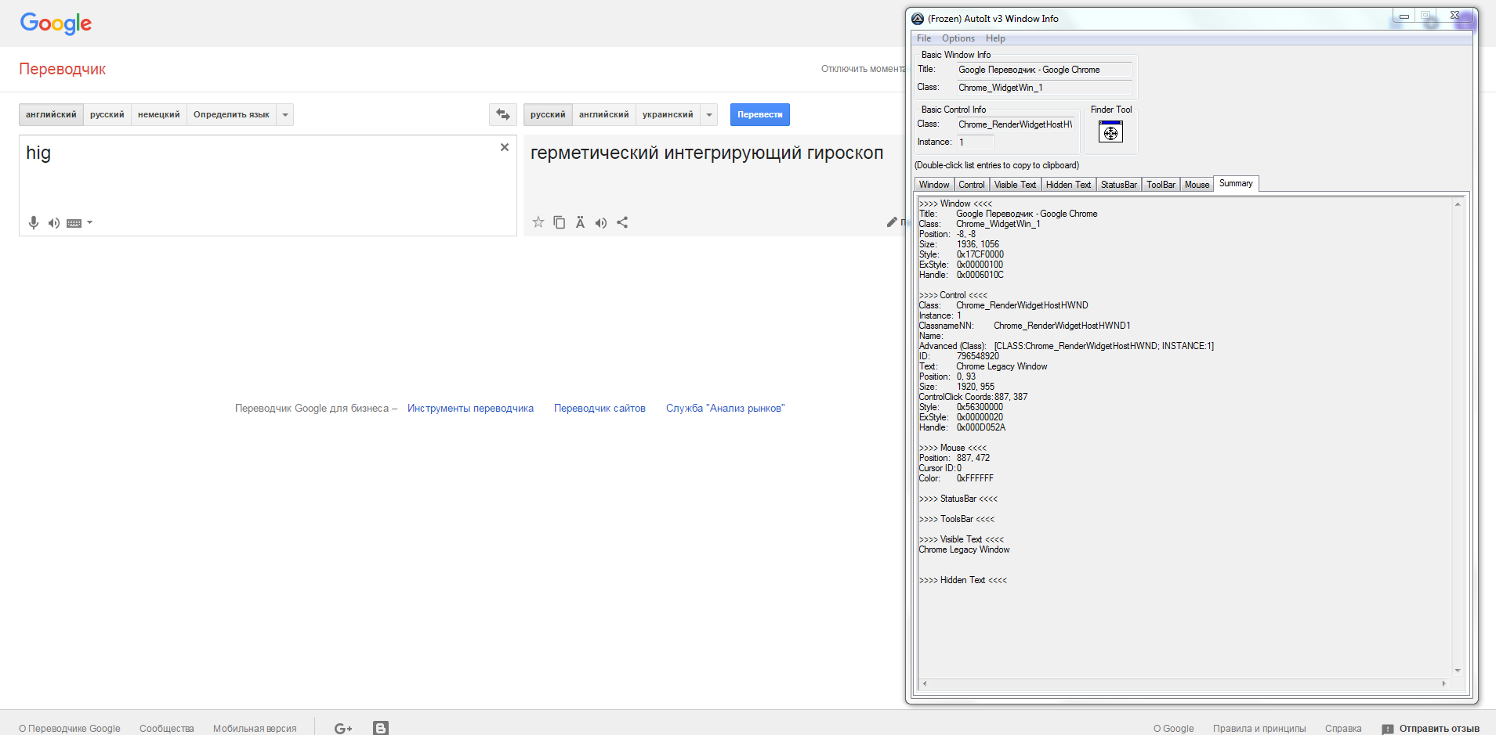Share the translation icon

pyautogui.click(x=622, y=222)
